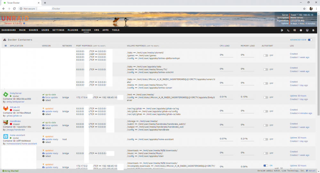Click the Not secure site info icon

click(21, 9)
